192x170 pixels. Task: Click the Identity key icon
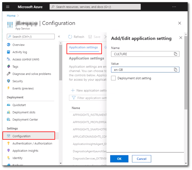(x=8, y=158)
